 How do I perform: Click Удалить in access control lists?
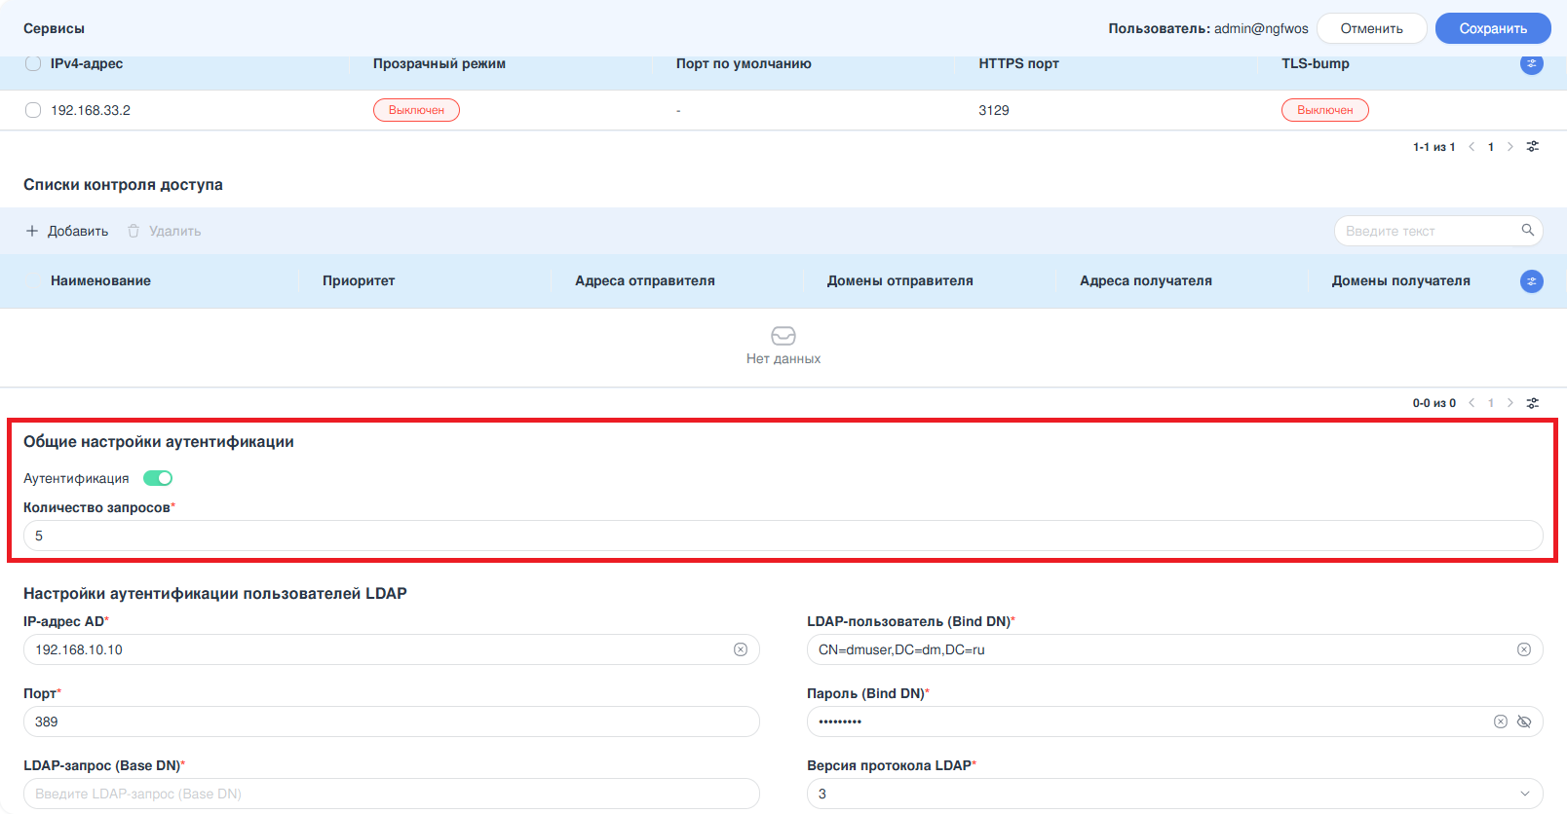click(x=164, y=231)
